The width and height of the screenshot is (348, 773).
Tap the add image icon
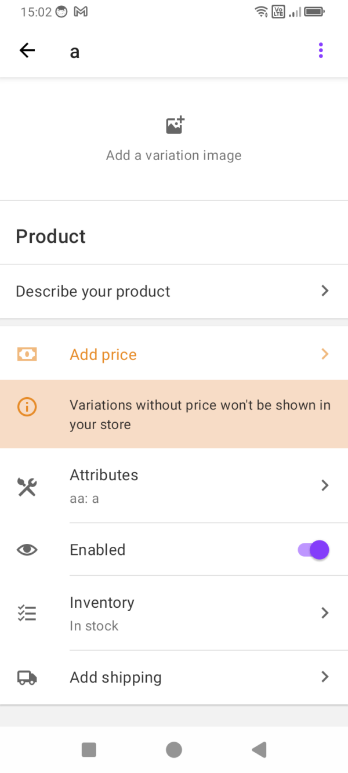click(x=175, y=125)
